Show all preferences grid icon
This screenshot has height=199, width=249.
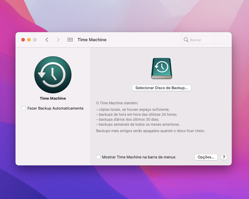70,40
